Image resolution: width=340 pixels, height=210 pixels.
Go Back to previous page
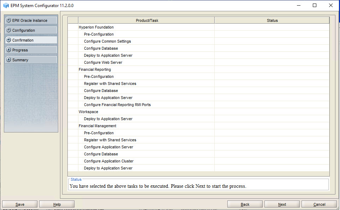[245, 204]
